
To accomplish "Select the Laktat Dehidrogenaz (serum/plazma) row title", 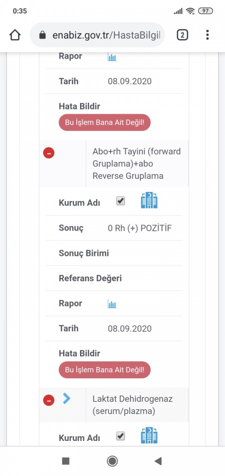I will click(132, 405).
